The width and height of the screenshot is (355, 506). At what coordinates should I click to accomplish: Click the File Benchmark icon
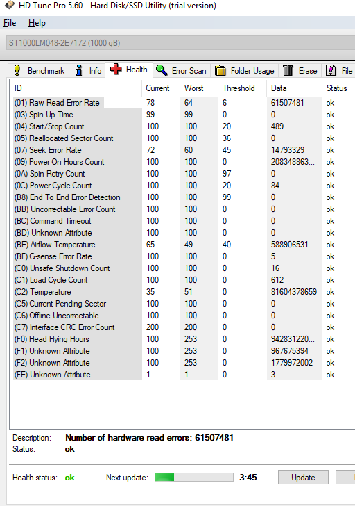(x=331, y=70)
